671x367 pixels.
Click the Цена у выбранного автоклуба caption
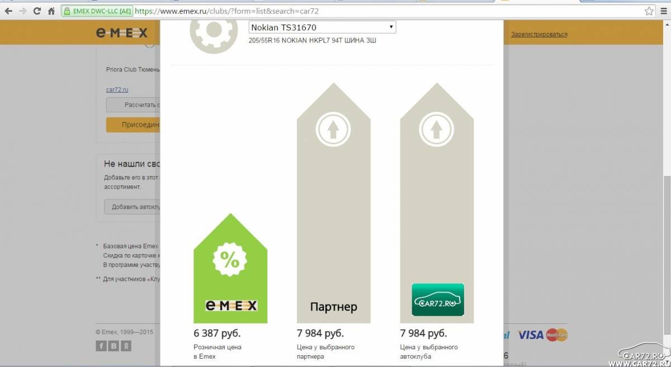point(429,351)
